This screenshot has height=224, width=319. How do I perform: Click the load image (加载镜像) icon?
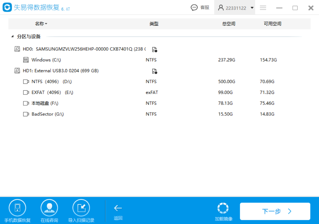click(x=223, y=208)
